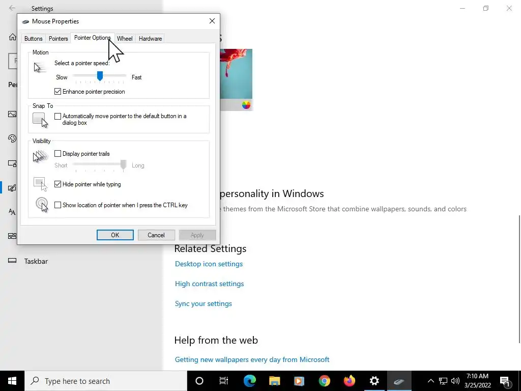Image resolution: width=521 pixels, height=391 pixels.
Task: Open Task View on the taskbar
Action: (224, 381)
